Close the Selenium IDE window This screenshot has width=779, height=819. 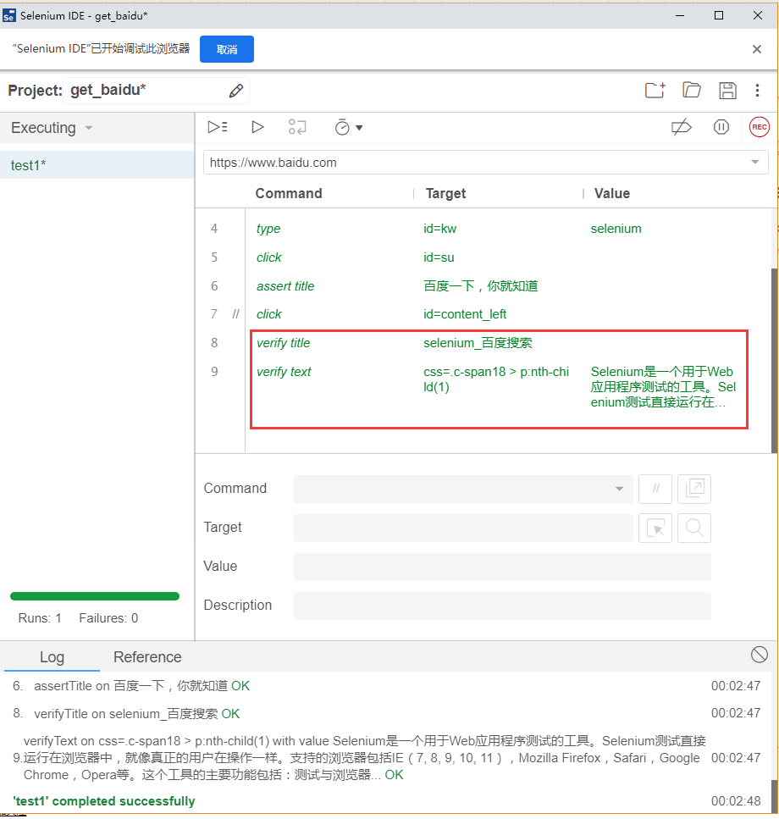point(758,16)
